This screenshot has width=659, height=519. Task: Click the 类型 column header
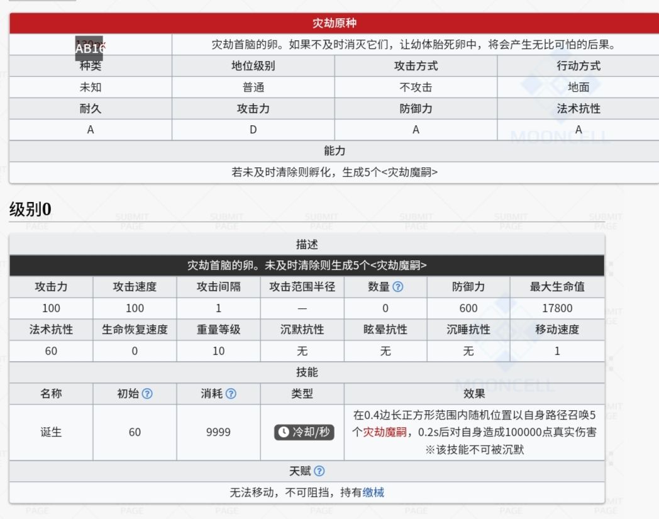[302, 394]
